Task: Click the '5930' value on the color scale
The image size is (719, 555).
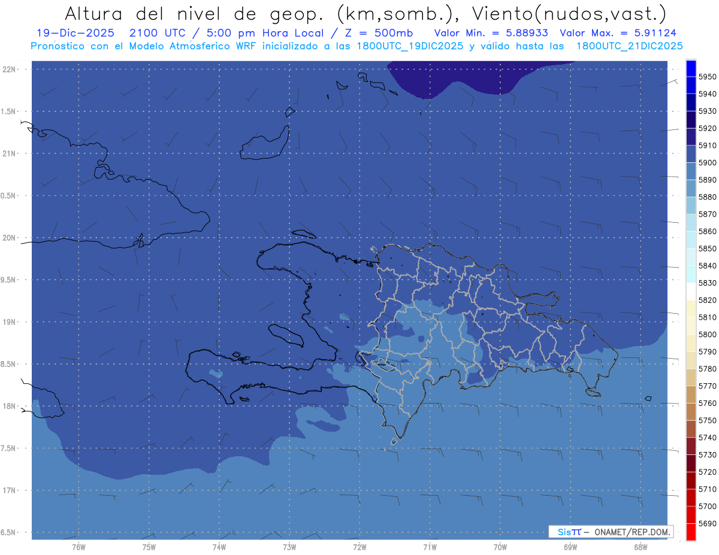Action: click(707, 111)
